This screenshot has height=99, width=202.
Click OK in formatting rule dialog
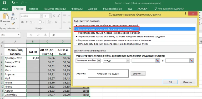[x=170, y=82]
